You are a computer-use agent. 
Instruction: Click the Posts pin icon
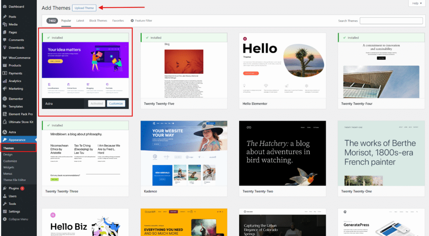pyautogui.click(x=5, y=17)
